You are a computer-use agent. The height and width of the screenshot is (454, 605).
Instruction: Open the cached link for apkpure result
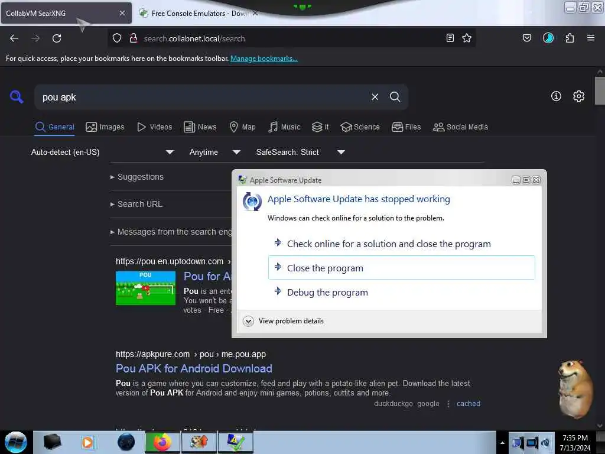pos(469,403)
